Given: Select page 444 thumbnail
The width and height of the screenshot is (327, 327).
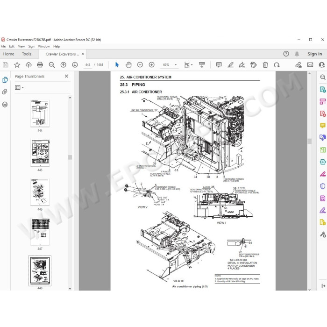Looking at the screenshot, I should 40,113.
